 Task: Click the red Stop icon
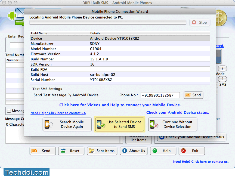click(x=194, y=22)
